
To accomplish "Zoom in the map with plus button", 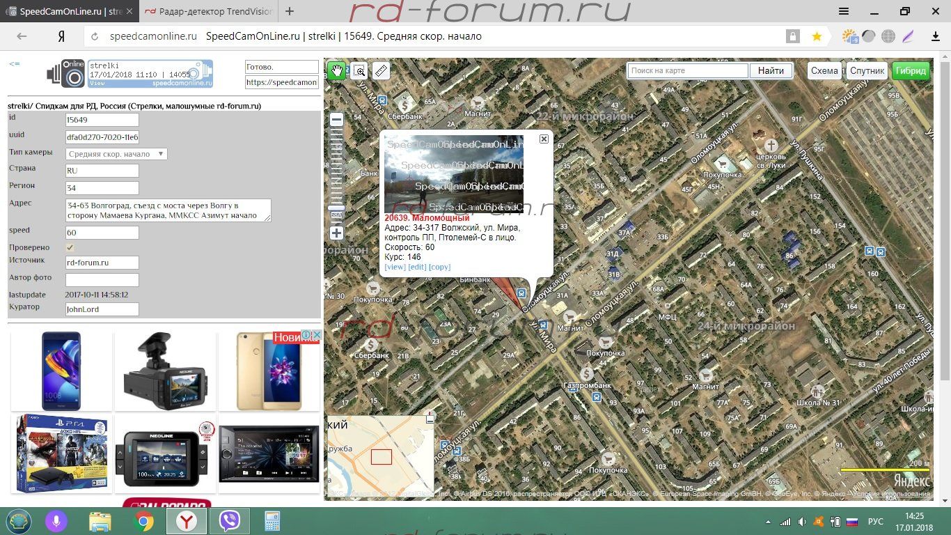I will 336,233.
